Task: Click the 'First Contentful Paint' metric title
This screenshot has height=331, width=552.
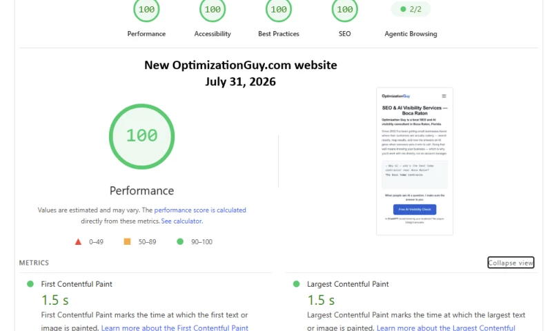Action: point(77,284)
